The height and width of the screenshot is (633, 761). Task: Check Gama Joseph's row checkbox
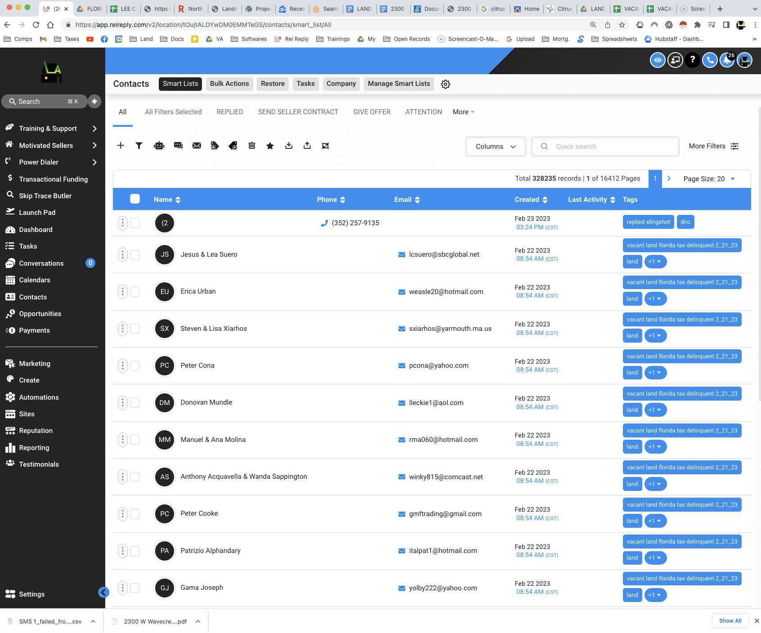pyautogui.click(x=134, y=588)
